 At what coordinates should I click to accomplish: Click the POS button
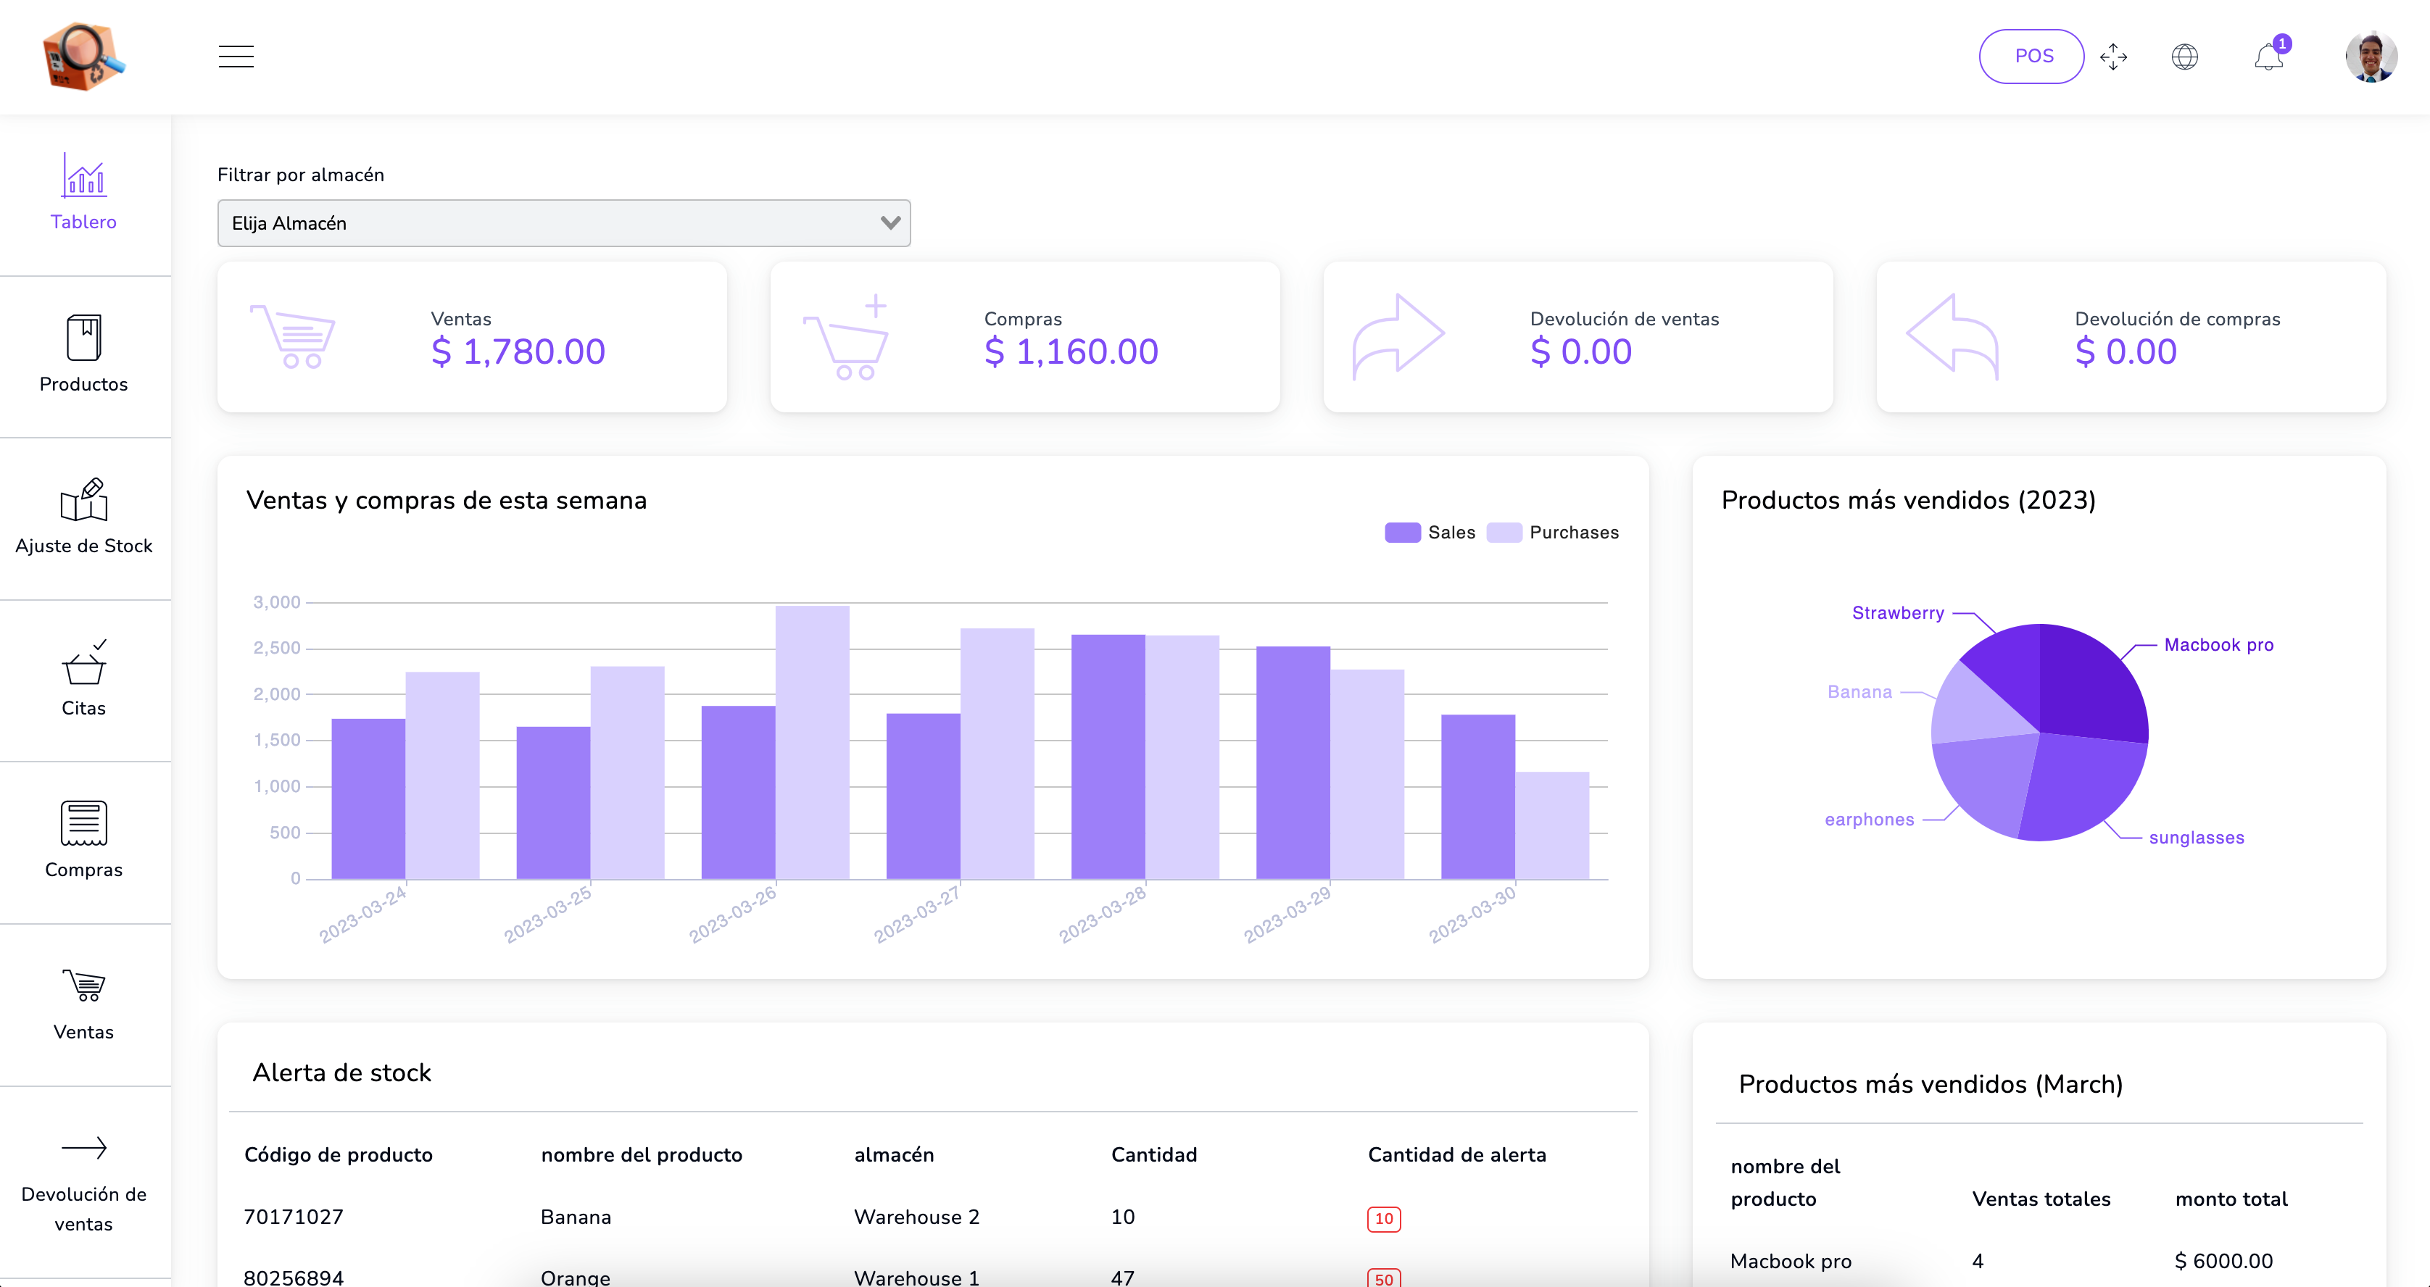click(x=2031, y=57)
